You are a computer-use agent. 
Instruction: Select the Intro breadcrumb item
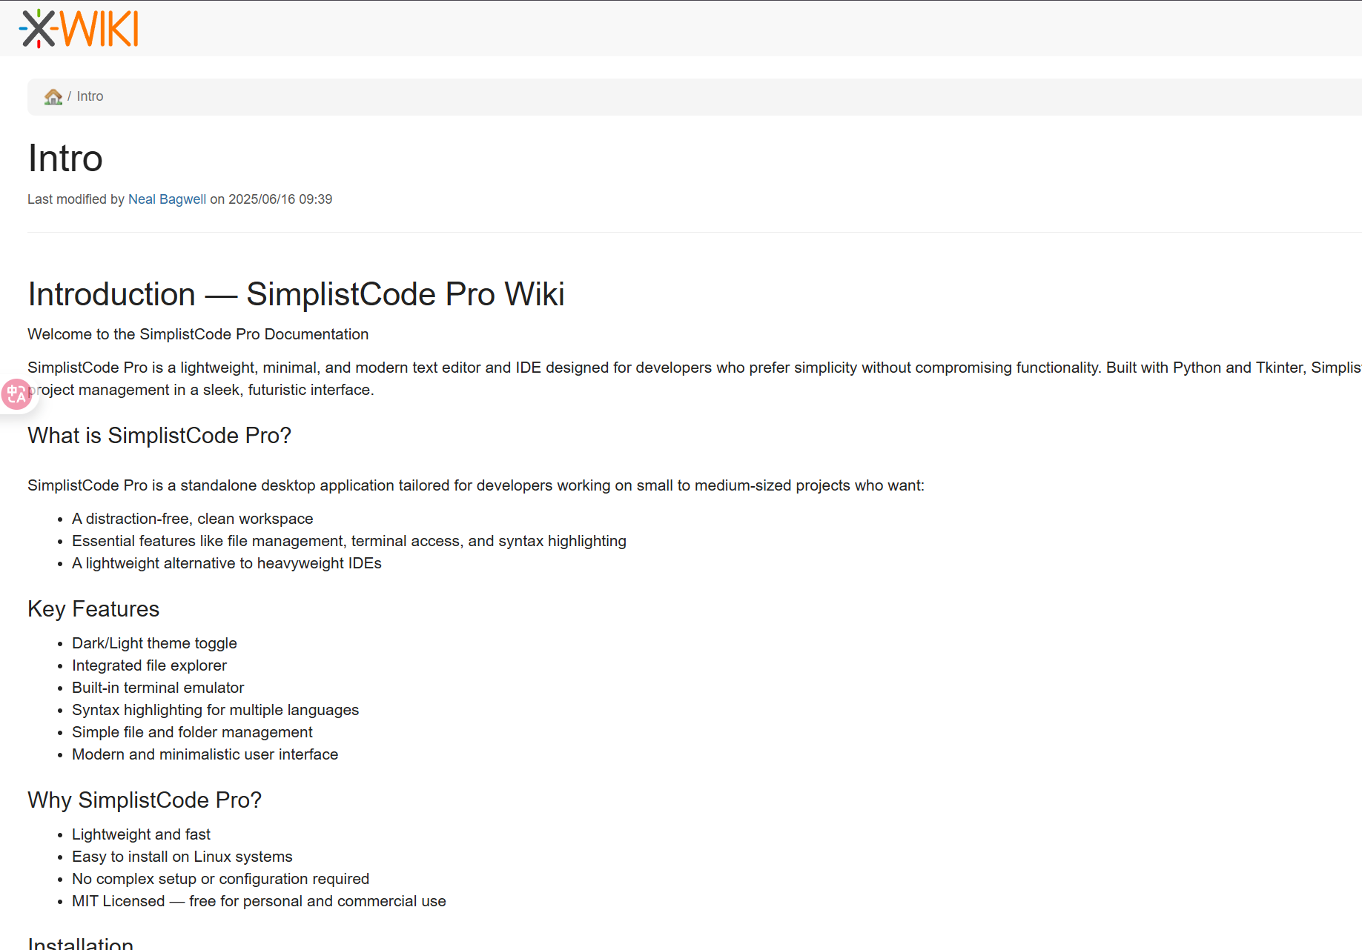point(90,97)
